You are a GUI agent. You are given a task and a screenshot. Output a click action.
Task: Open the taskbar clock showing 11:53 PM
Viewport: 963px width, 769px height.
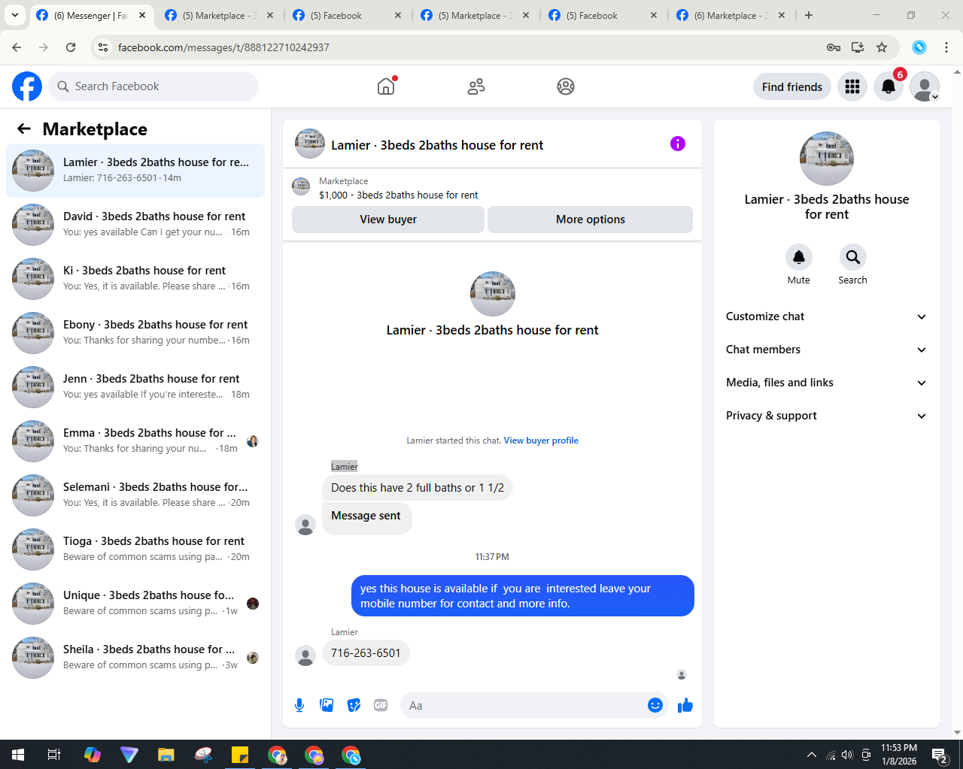(x=899, y=755)
